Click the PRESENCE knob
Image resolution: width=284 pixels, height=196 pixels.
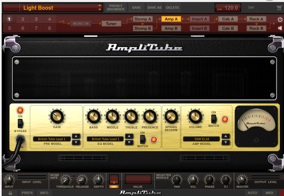[150, 117]
